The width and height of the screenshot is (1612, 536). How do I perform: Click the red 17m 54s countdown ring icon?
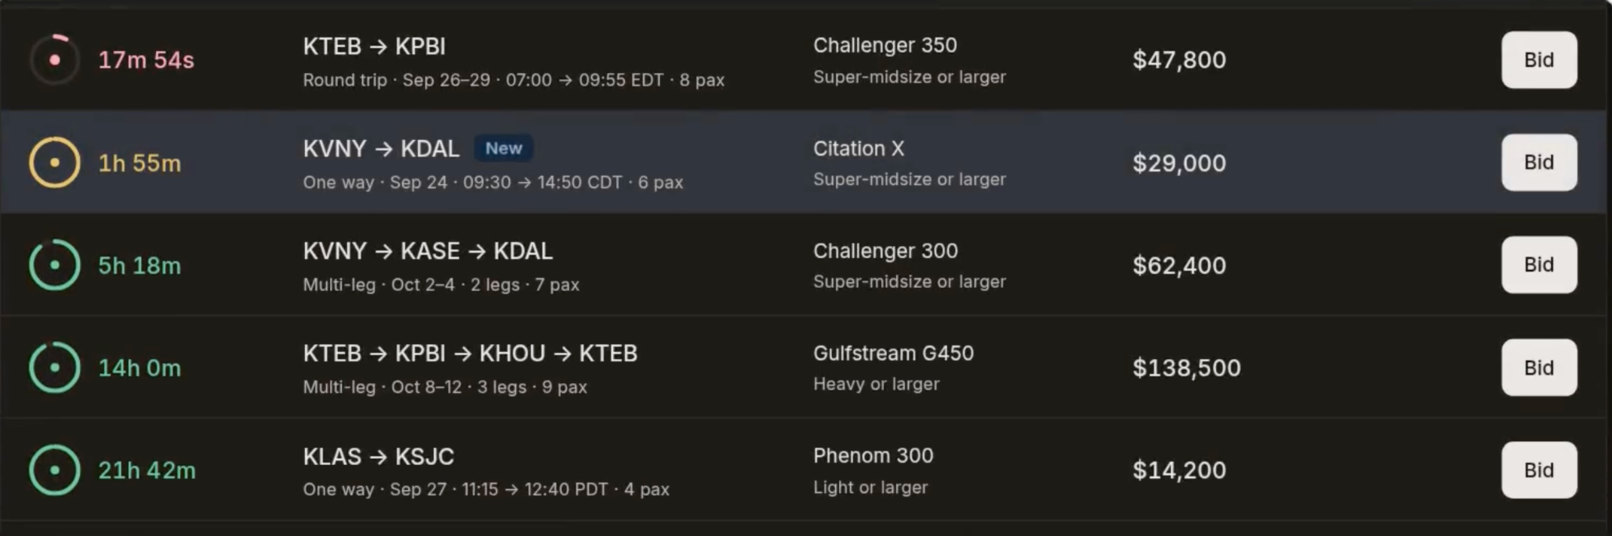55,60
